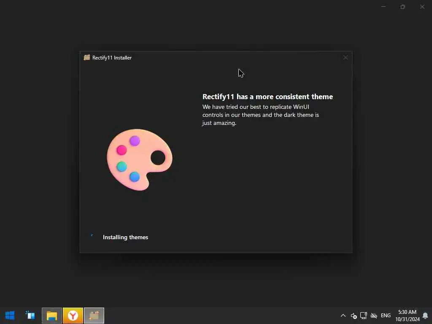432x324 pixels.
Task: Click the 'Rectify11 Installer' title text
Action: (x=112, y=57)
